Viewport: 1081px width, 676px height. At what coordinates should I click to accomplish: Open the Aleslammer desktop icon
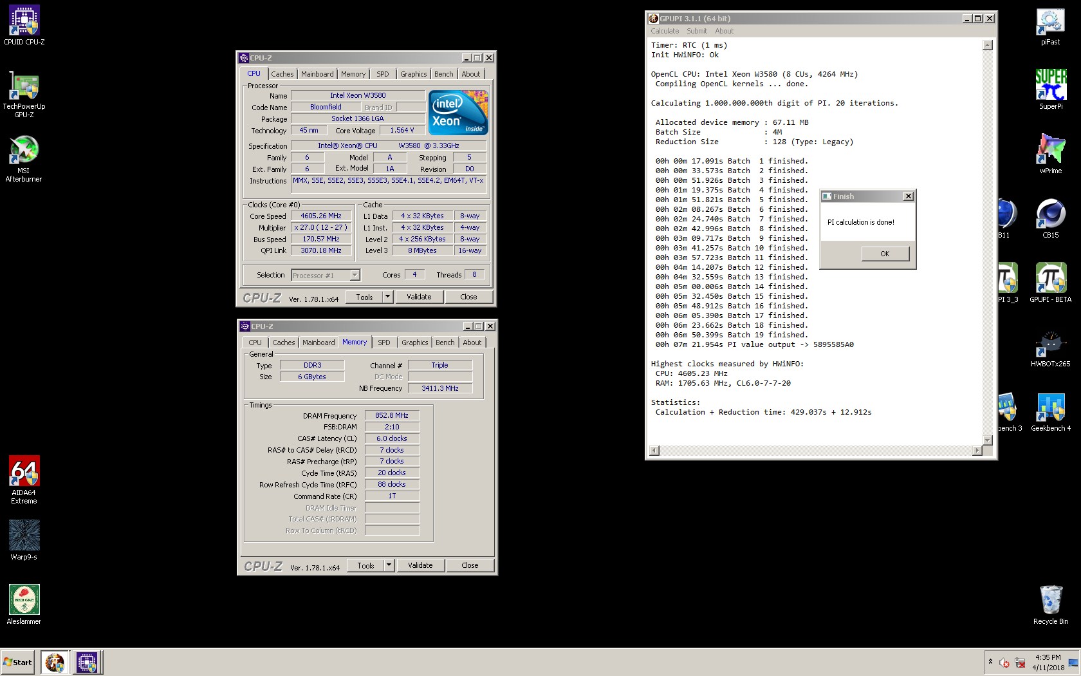coord(24,605)
